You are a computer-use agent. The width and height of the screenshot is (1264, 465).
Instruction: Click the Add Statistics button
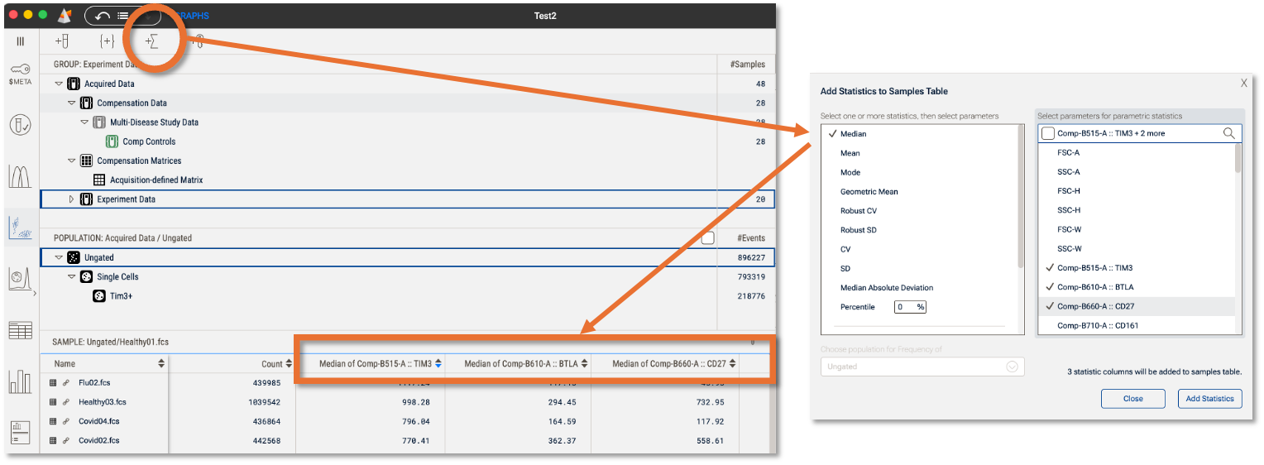(x=1209, y=399)
